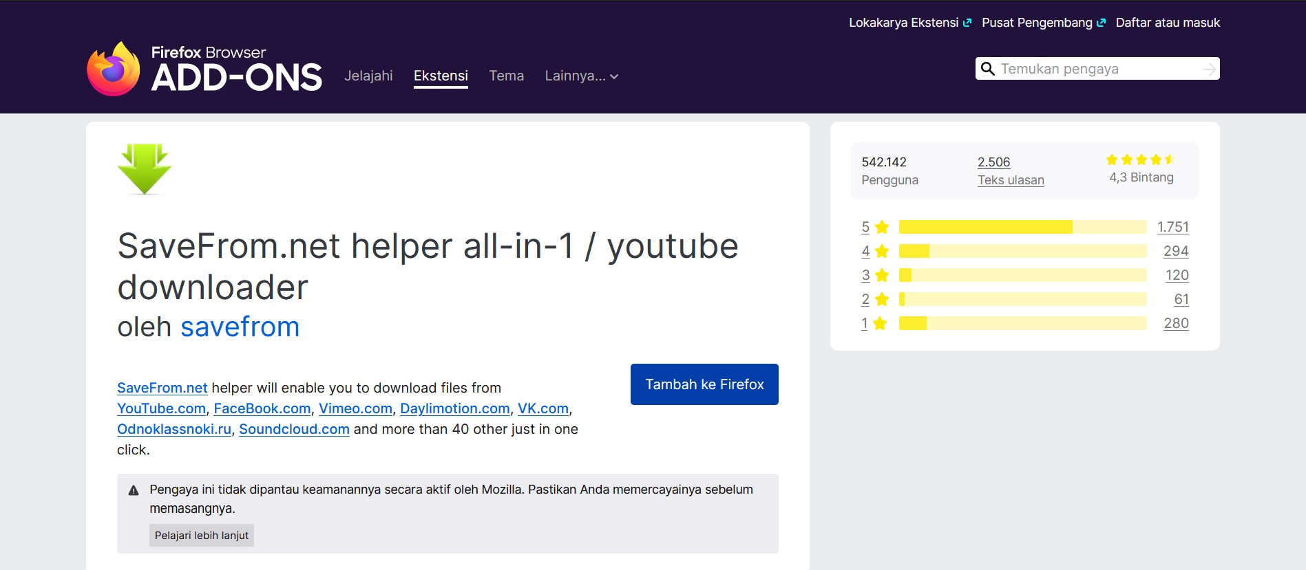Click the number 2 rating label
The height and width of the screenshot is (570, 1306).
(x=865, y=299)
